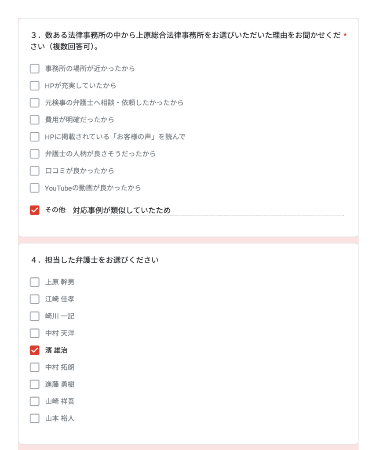
Task: Enable the 費用が明確だったから checkbox
Action: 35,120
